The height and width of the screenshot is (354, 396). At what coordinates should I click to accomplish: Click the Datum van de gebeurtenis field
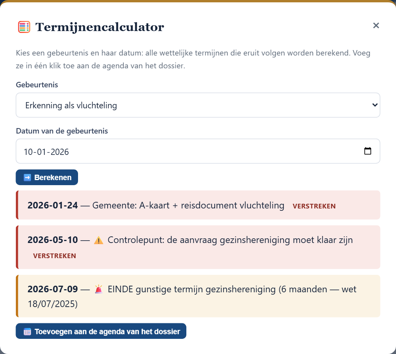[x=198, y=151]
